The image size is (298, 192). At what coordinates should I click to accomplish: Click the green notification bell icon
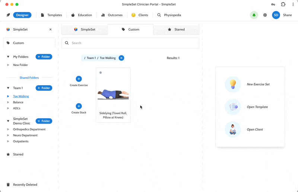pyautogui.click(x=254, y=15)
